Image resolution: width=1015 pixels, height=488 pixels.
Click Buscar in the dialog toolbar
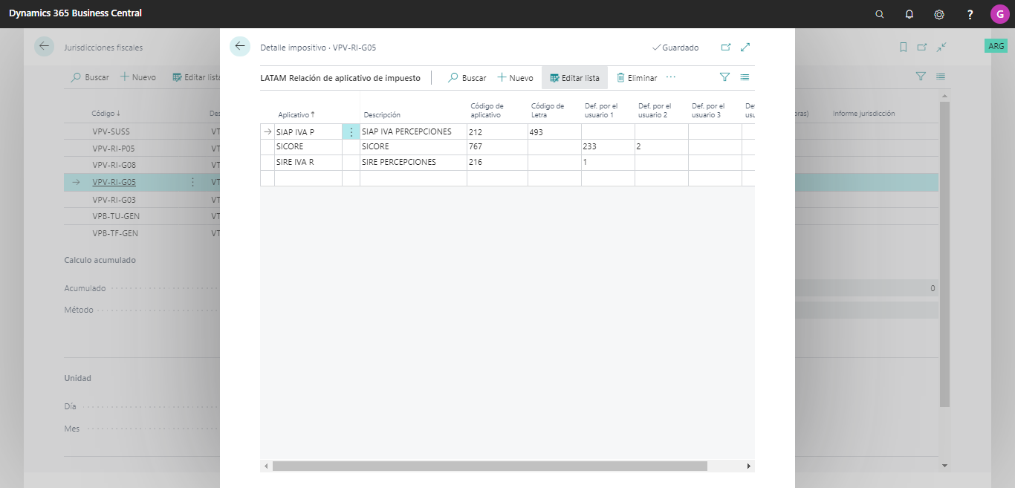[467, 77]
